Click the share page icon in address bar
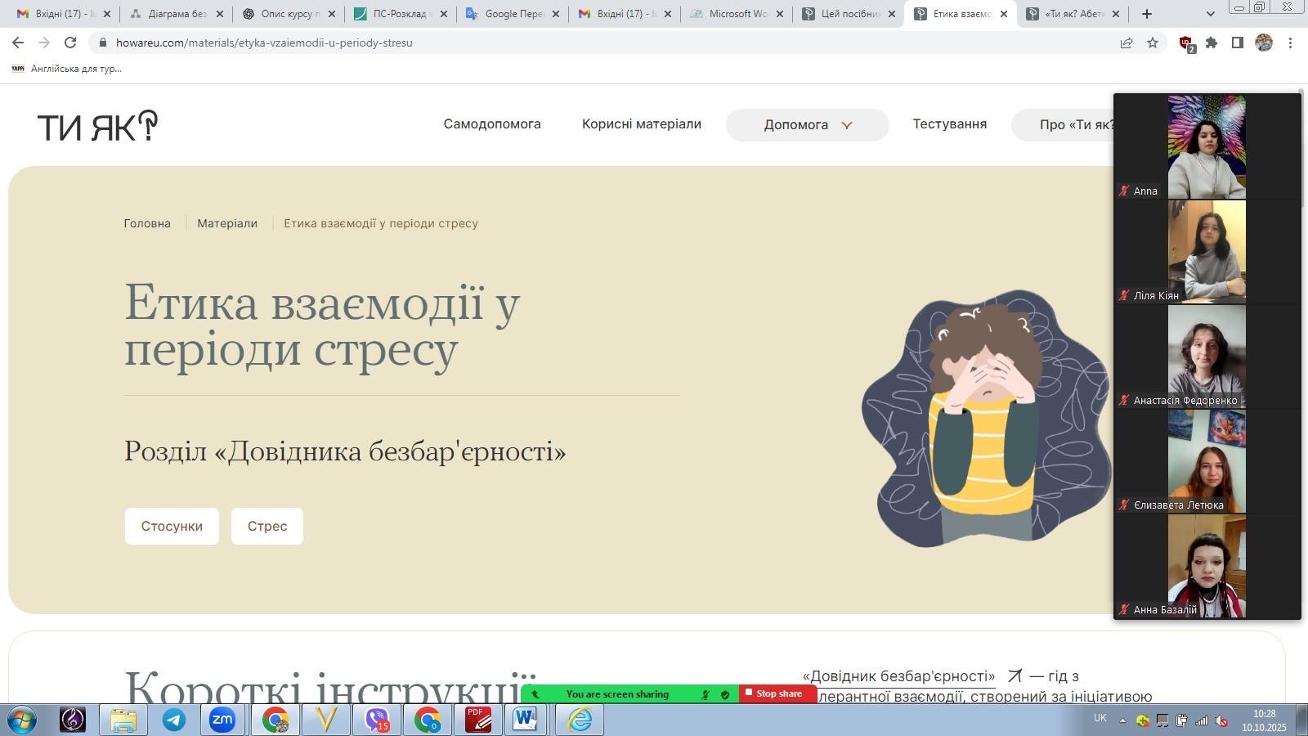 click(x=1127, y=43)
